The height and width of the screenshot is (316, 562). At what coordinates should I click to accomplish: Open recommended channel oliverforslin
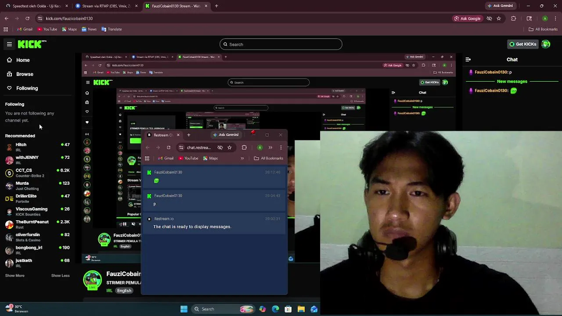click(37, 237)
